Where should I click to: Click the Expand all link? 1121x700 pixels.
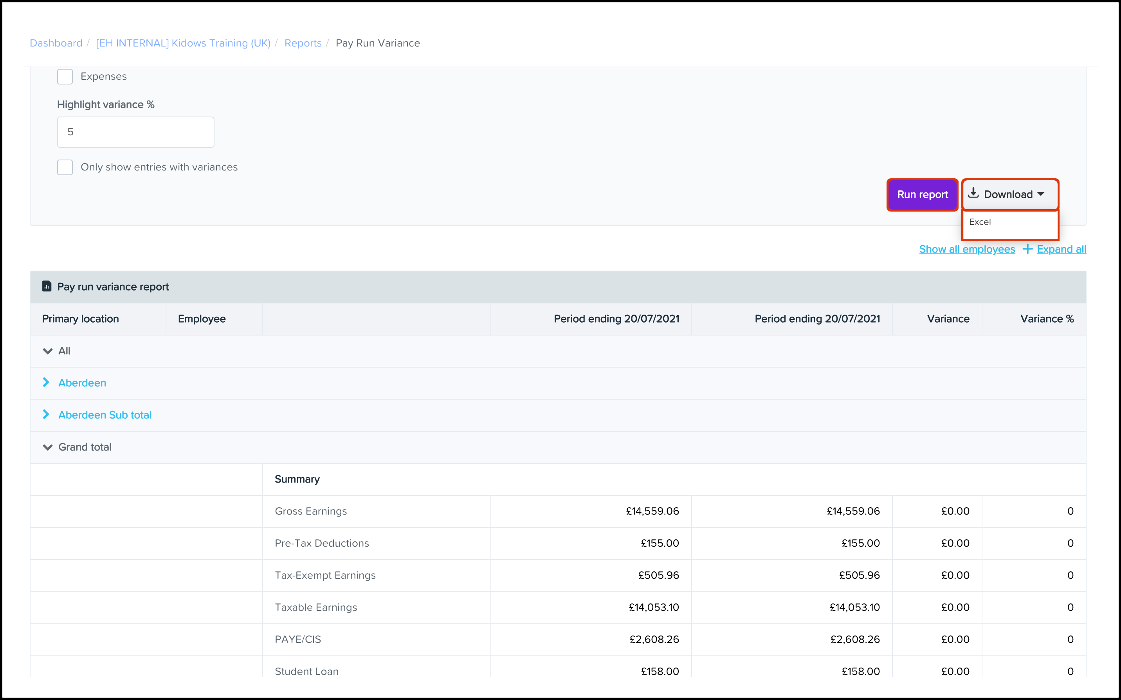tap(1061, 249)
